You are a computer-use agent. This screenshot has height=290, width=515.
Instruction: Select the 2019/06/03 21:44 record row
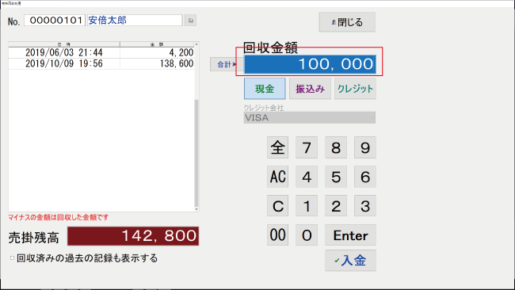pyautogui.click(x=101, y=52)
